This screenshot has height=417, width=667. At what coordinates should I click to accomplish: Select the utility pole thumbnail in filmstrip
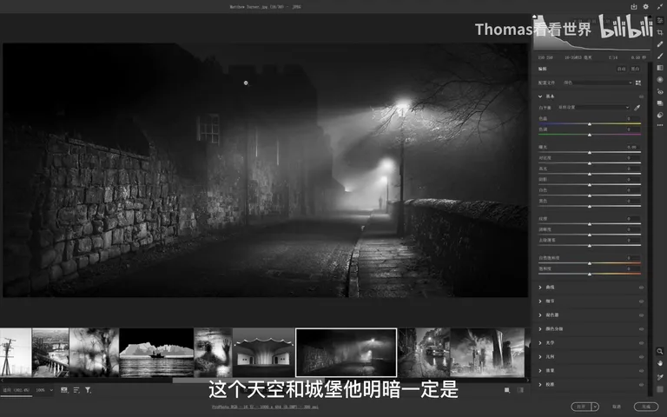[16, 353]
